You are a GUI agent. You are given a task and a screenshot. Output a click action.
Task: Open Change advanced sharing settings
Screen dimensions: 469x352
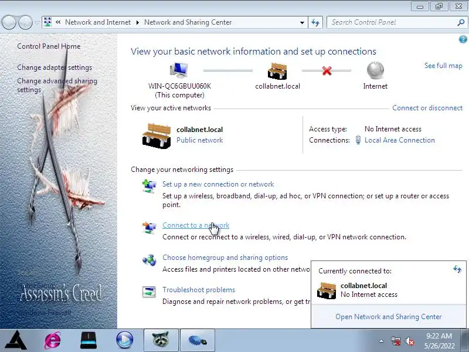(x=57, y=85)
